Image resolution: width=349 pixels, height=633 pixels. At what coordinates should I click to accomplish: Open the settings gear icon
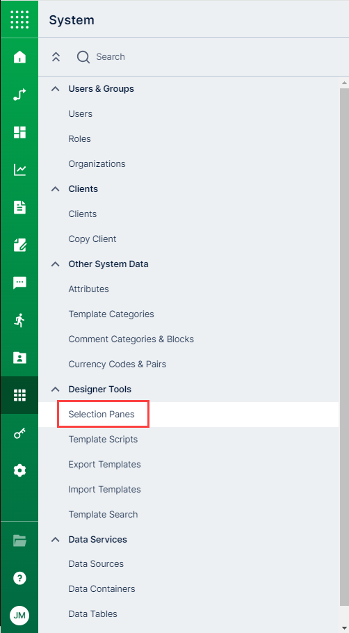coord(19,470)
